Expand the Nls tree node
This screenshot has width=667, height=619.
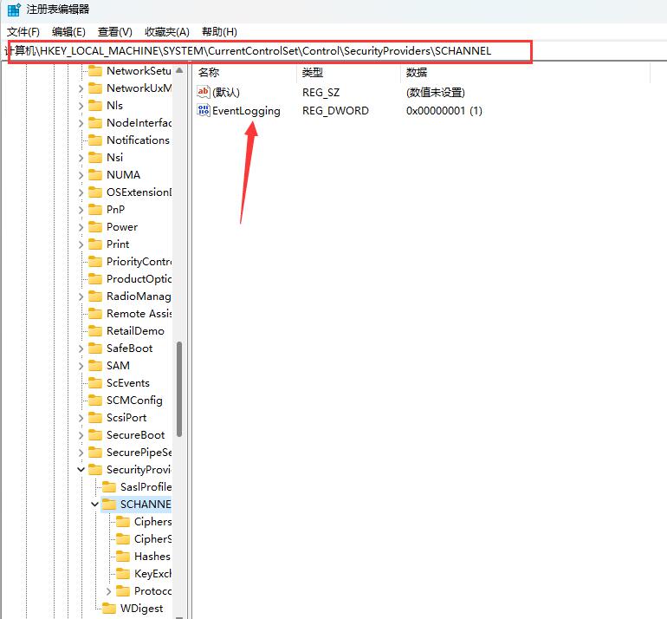pyautogui.click(x=81, y=106)
